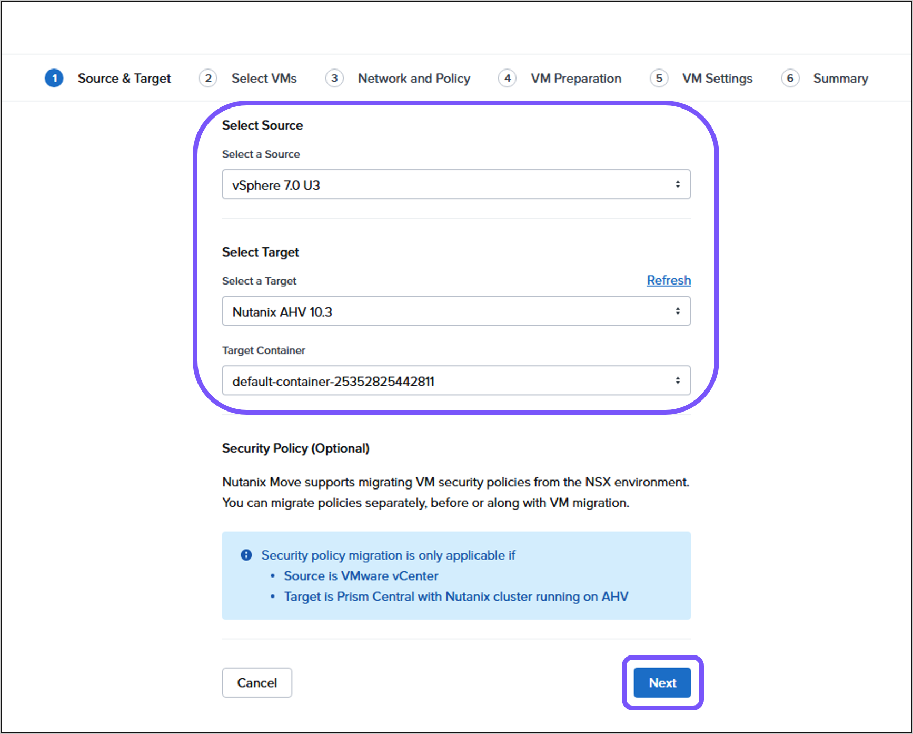
Task: Open the Select a Source dropdown
Action: click(x=456, y=184)
